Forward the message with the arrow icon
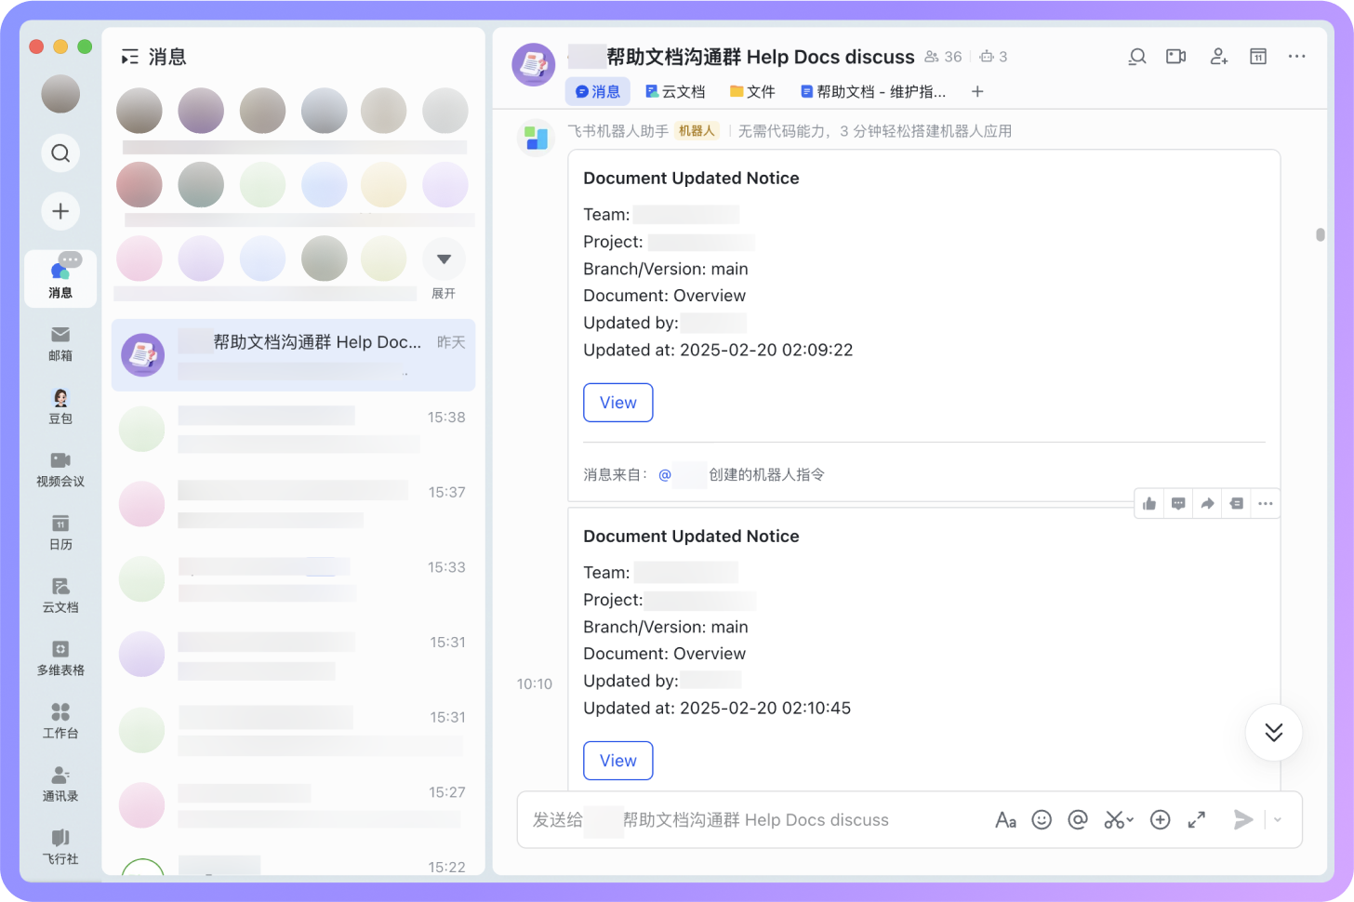This screenshot has width=1354, height=902. (1207, 504)
